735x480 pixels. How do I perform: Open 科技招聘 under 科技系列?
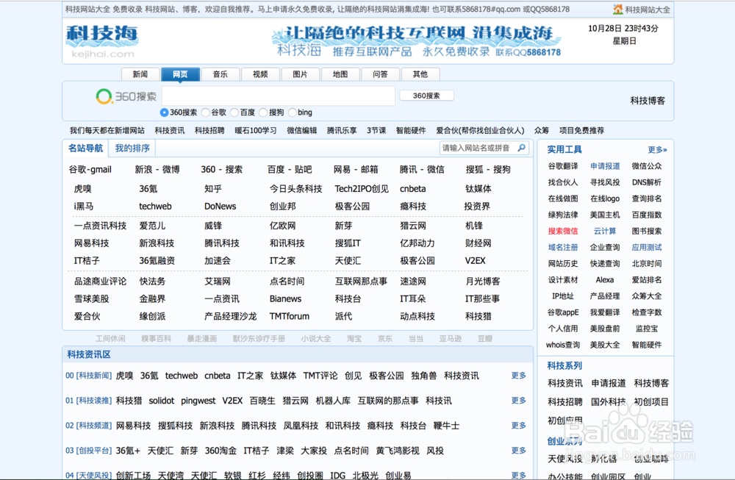[x=564, y=402]
